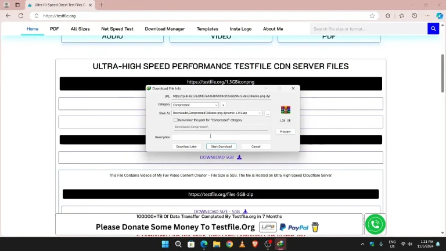Open the browse folder ellipsis button
The image size is (446, 251).
[267, 113]
